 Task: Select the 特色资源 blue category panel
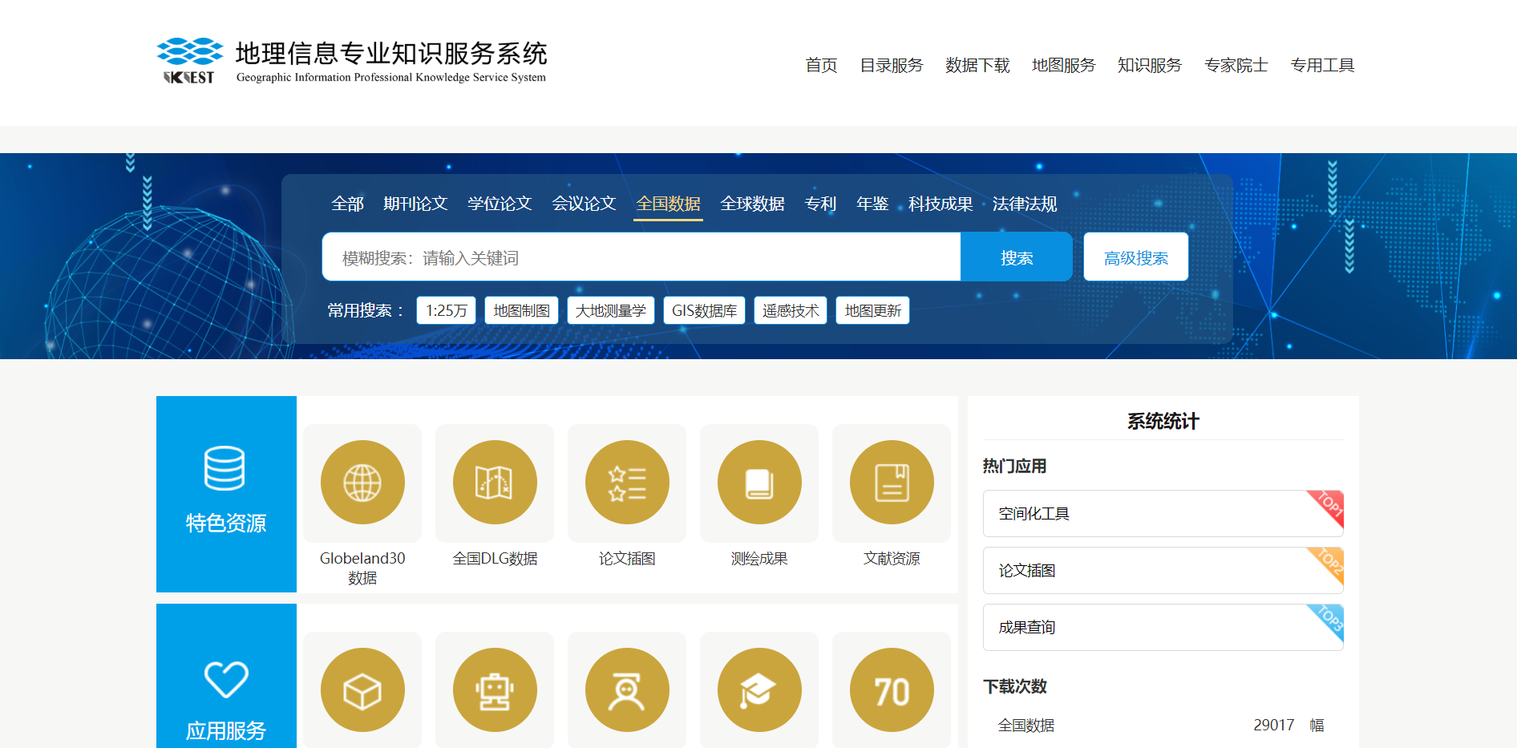click(x=226, y=494)
